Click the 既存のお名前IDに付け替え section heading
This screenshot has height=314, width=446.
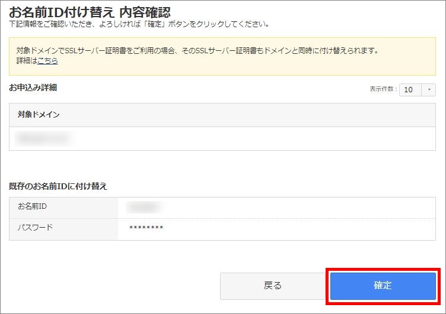pyautogui.click(x=58, y=186)
